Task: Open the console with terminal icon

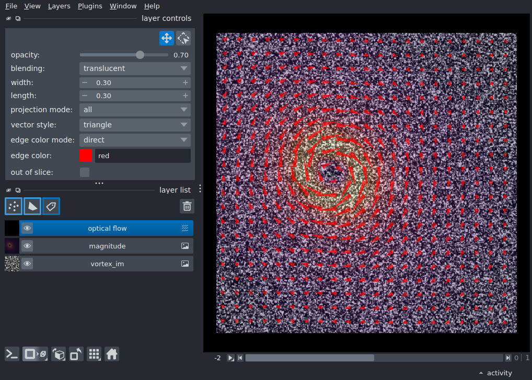Action: 12,354
